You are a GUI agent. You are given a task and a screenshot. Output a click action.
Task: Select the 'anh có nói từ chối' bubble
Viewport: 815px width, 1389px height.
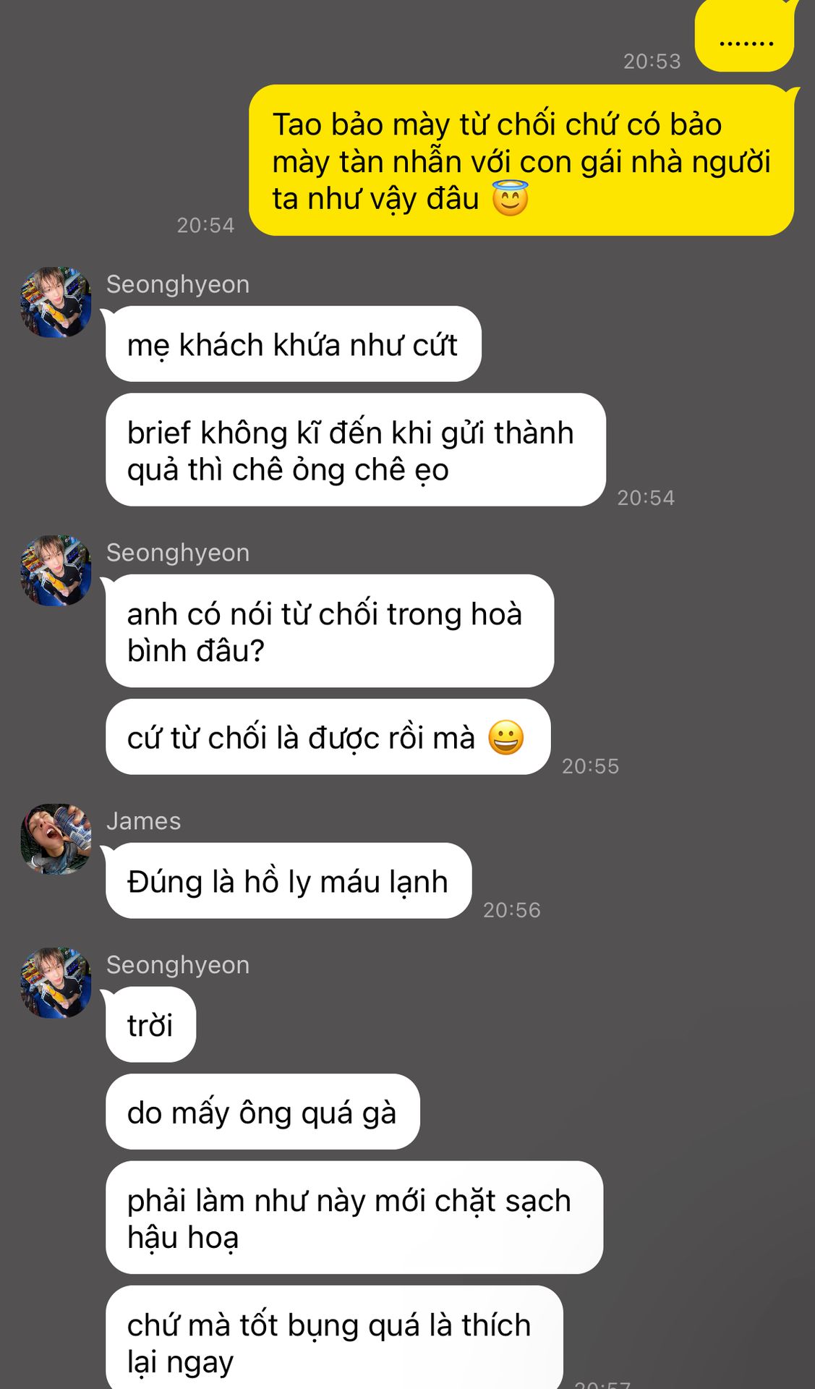click(x=330, y=631)
